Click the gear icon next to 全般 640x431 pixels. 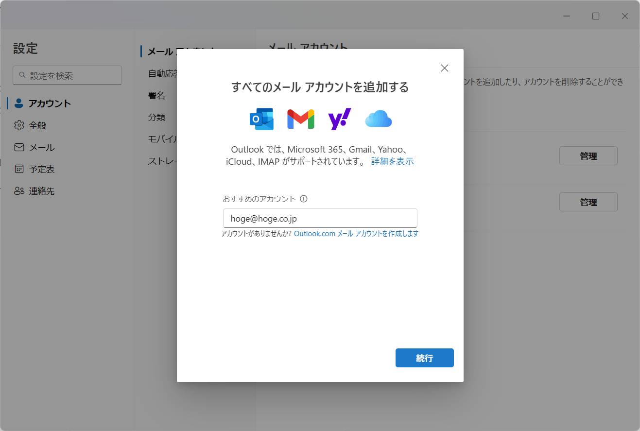click(19, 125)
